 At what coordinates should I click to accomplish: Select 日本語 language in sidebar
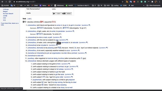click(x=5, y=16)
